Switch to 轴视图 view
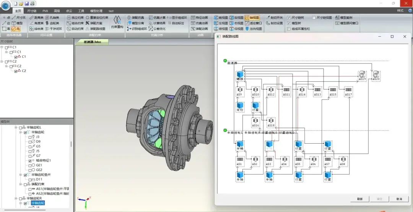The image size is (413, 212). pos(252,18)
